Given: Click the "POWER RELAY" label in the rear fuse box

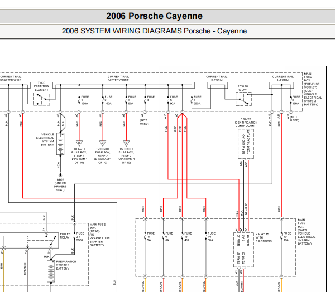Looking at the screenshot, I should point(65,236).
